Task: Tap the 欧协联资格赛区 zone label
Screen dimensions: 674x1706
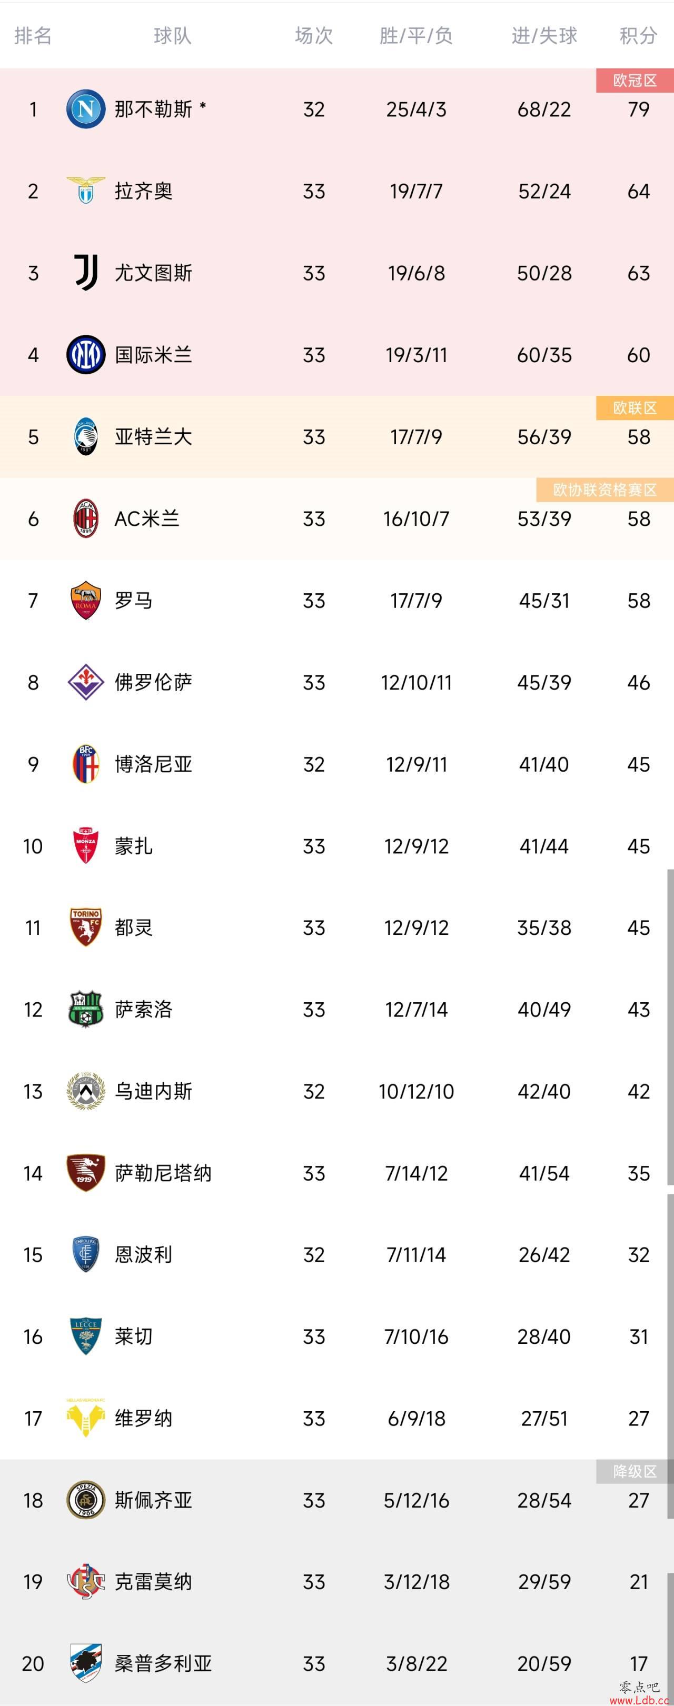Action: coord(605,490)
